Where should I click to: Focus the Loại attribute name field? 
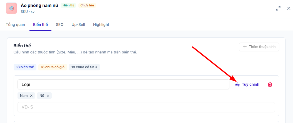[123, 85]
